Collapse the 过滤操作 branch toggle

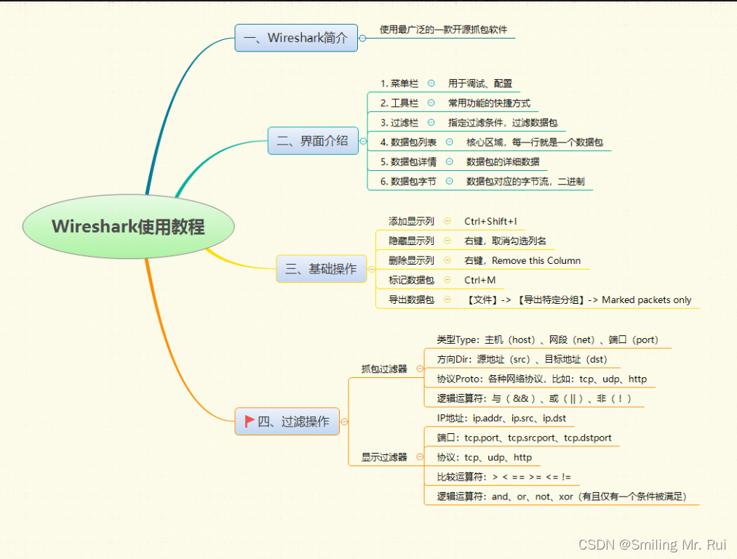click(x=344, y=422)
